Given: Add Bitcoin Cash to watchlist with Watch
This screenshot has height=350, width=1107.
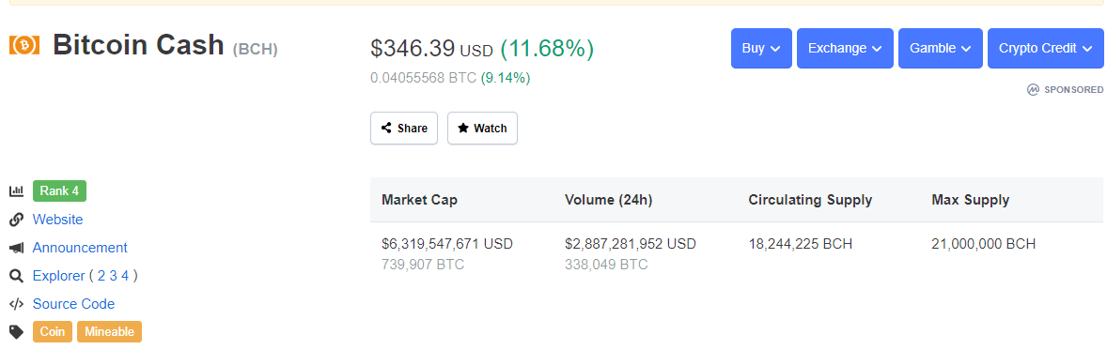Looking at the screenshot, I should tap(482, 129).
